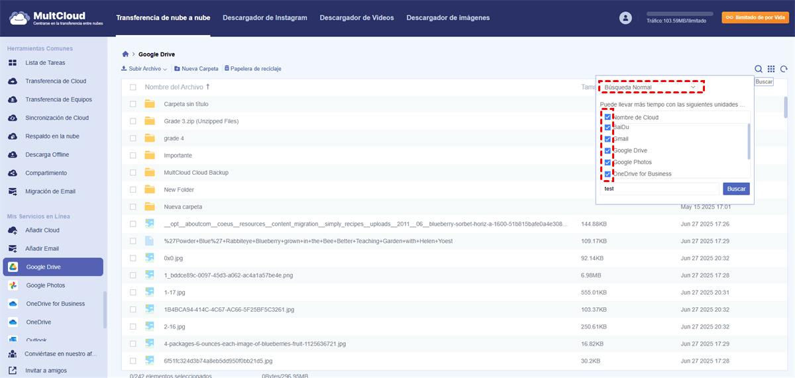This screenshot has width=795, height=378.
Task: Open the Descargador de Instagram tab
Action: (265, 18)
